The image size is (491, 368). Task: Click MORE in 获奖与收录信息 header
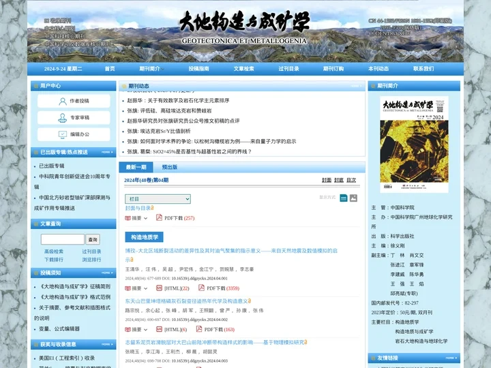point(107,344)
